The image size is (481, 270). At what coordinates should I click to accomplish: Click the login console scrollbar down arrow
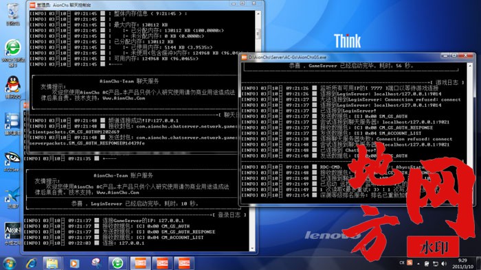click(x=252, y=249)
